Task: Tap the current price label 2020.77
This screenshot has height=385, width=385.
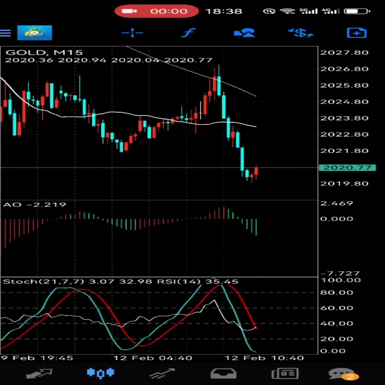Action: click(347, 168)
